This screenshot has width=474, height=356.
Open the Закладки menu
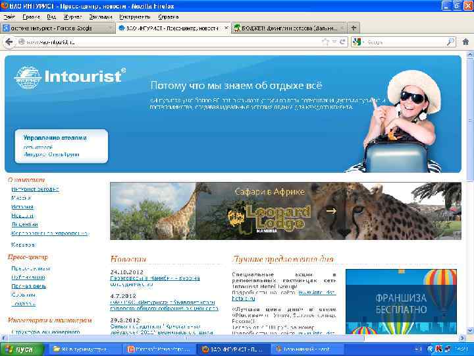click(101, 17)
